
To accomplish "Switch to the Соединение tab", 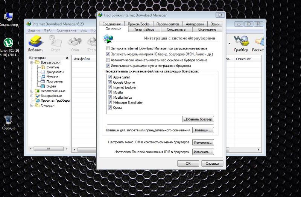I will (112, 24).
